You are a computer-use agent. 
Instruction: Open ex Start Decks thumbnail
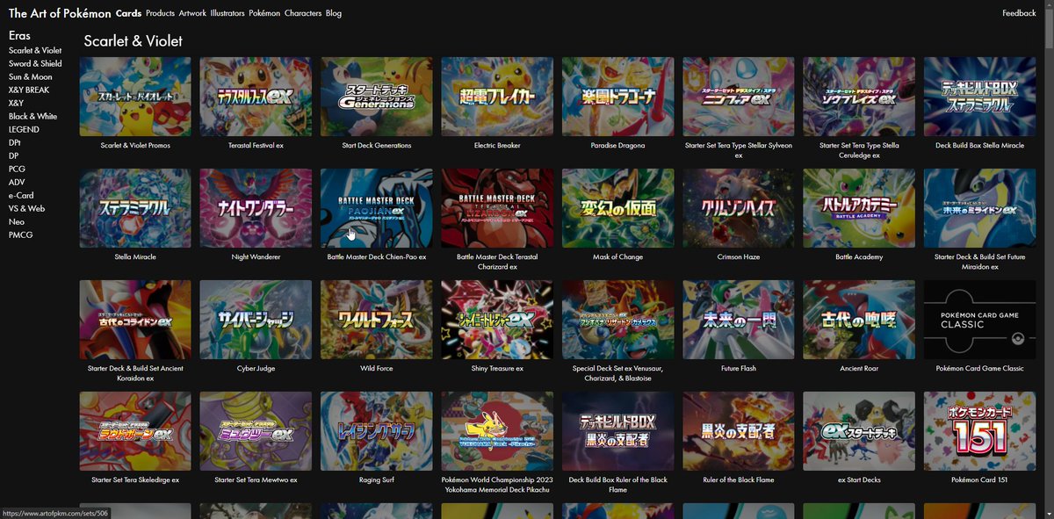[x=859, y=431]
